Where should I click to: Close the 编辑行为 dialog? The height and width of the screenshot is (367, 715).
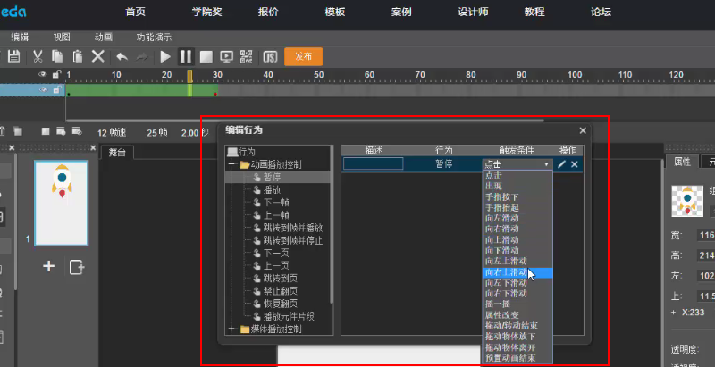tap(583, 130)
